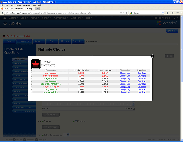Open the Components dropdown menu
The width and height of the screenshot is (183, 142).
click(x=61, y=18)
